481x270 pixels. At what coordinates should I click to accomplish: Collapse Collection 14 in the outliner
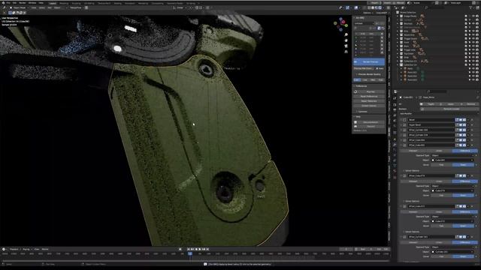398,65
